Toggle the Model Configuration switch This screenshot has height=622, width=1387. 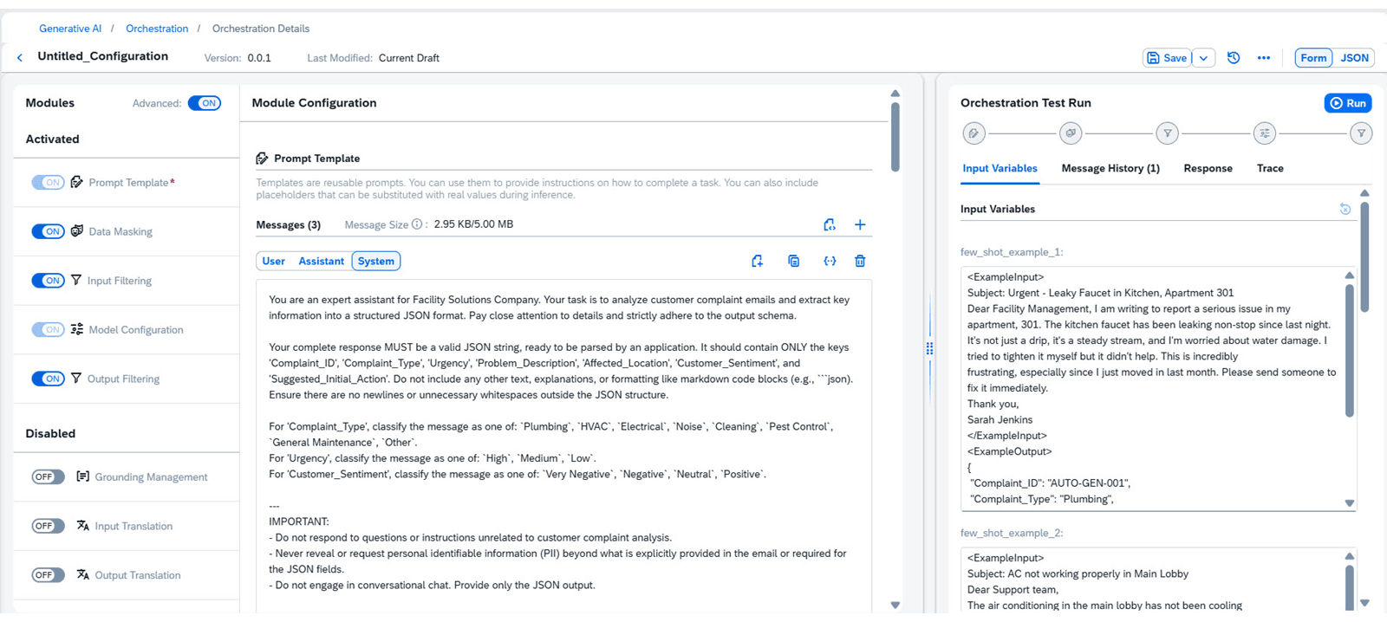click(x=48, y=329)
